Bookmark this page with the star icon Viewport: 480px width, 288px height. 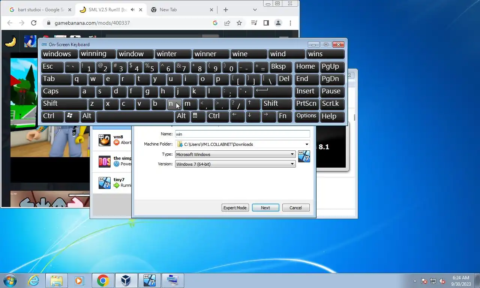tap(239, 23)
